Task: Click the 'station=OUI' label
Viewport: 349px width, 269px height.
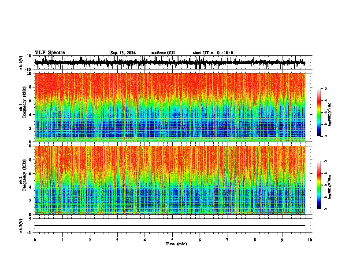Action: [163, 53]
